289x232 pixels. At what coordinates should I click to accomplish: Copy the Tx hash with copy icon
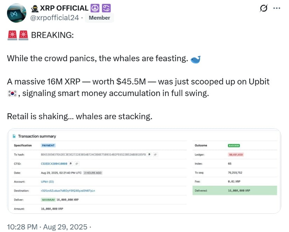click(x=149, y=154)
